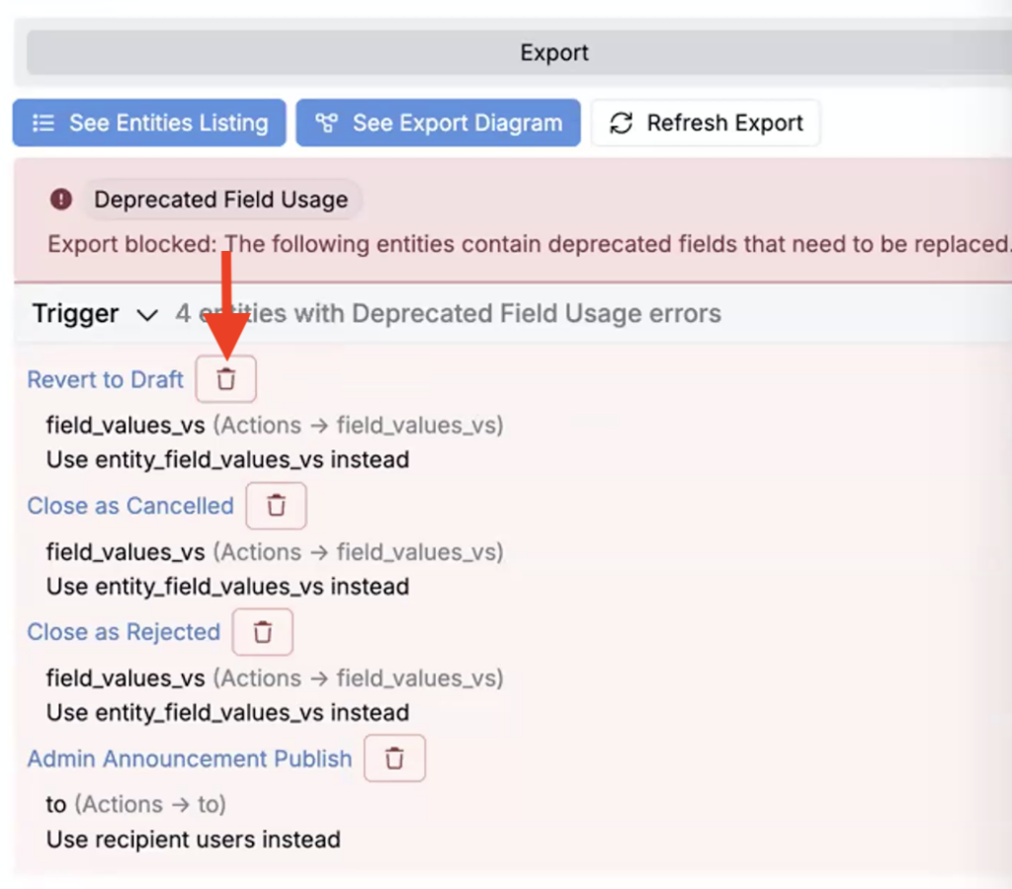Select the Export header bar
The width and height of the screenshot is (1012, 889).
553,52
